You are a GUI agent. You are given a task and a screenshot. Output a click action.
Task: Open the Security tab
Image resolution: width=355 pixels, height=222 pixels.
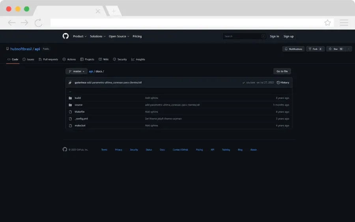120,59
